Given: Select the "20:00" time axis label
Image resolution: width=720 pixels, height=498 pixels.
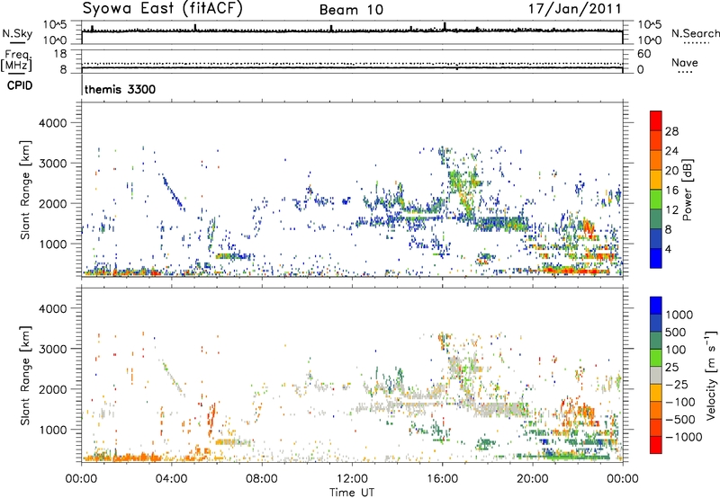Looking at the screenshot, I should [x=533, y=479].
